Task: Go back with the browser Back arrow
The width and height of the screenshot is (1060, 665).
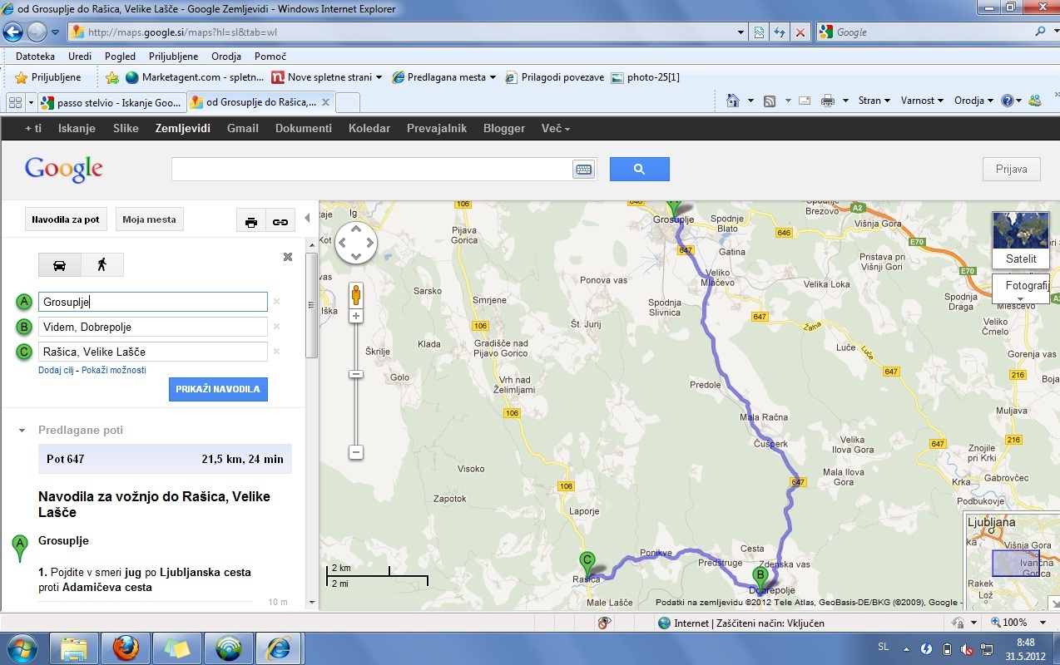Action: click(x=12, y=32)
